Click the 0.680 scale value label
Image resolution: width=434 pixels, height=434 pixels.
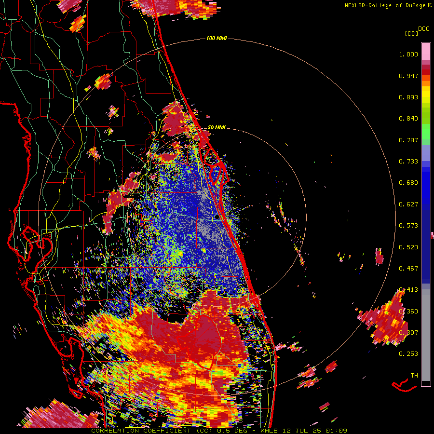pos(408,183)
